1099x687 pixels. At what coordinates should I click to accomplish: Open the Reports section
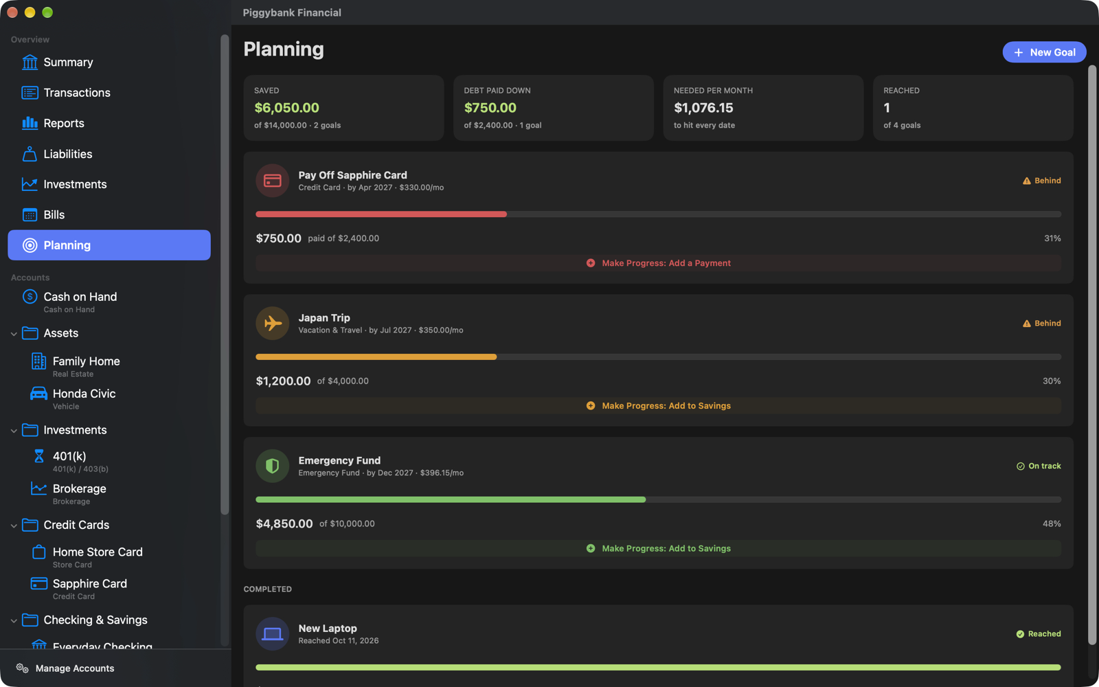(109, 123)
